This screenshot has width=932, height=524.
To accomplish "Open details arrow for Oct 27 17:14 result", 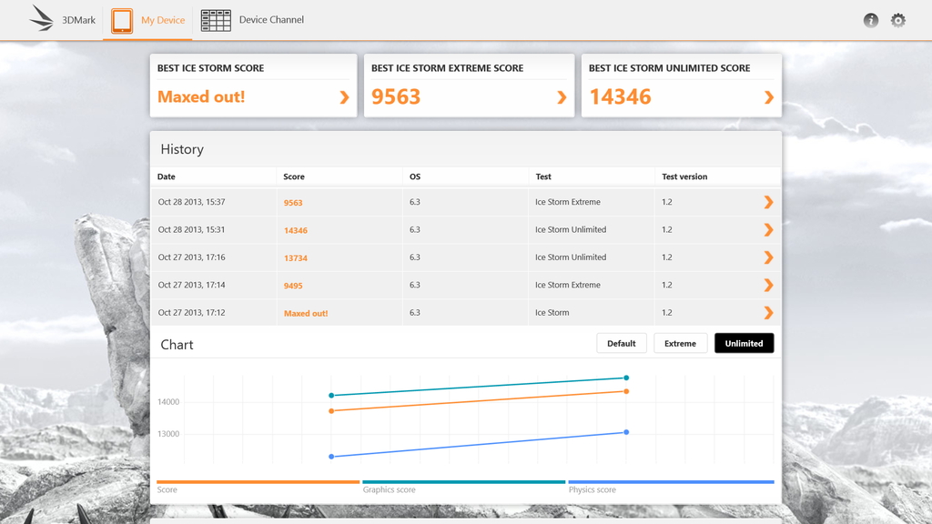I will [x=768, y=285].
